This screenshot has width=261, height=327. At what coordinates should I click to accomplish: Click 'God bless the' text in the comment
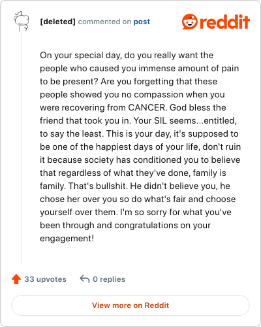coord(198,107)
